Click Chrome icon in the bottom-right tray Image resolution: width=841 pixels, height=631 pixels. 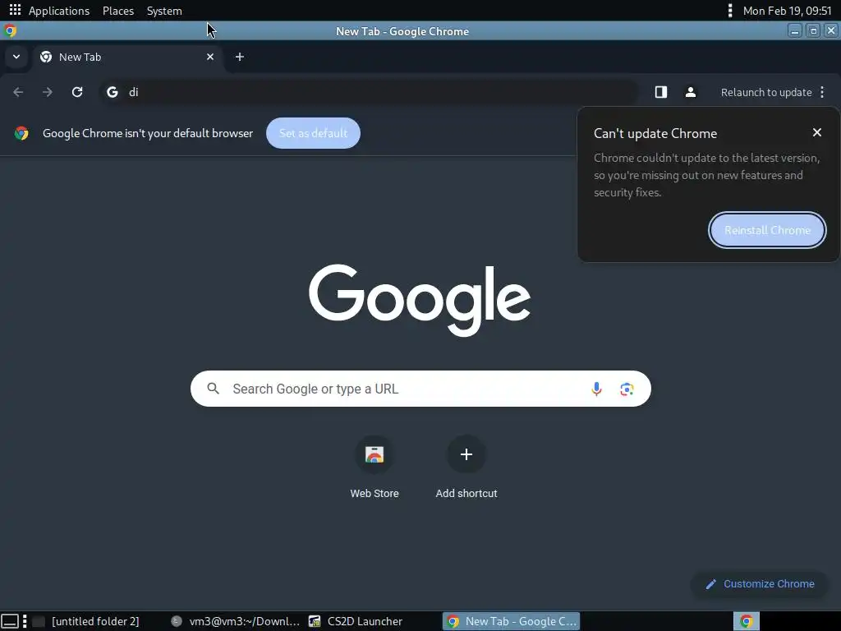(x=746, y=621)
